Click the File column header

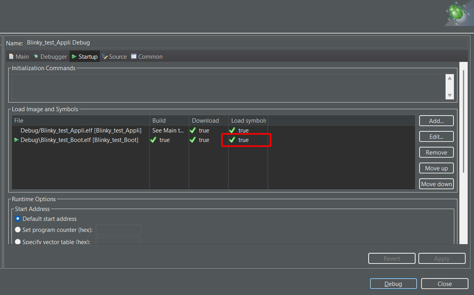(x=81, y=120)
